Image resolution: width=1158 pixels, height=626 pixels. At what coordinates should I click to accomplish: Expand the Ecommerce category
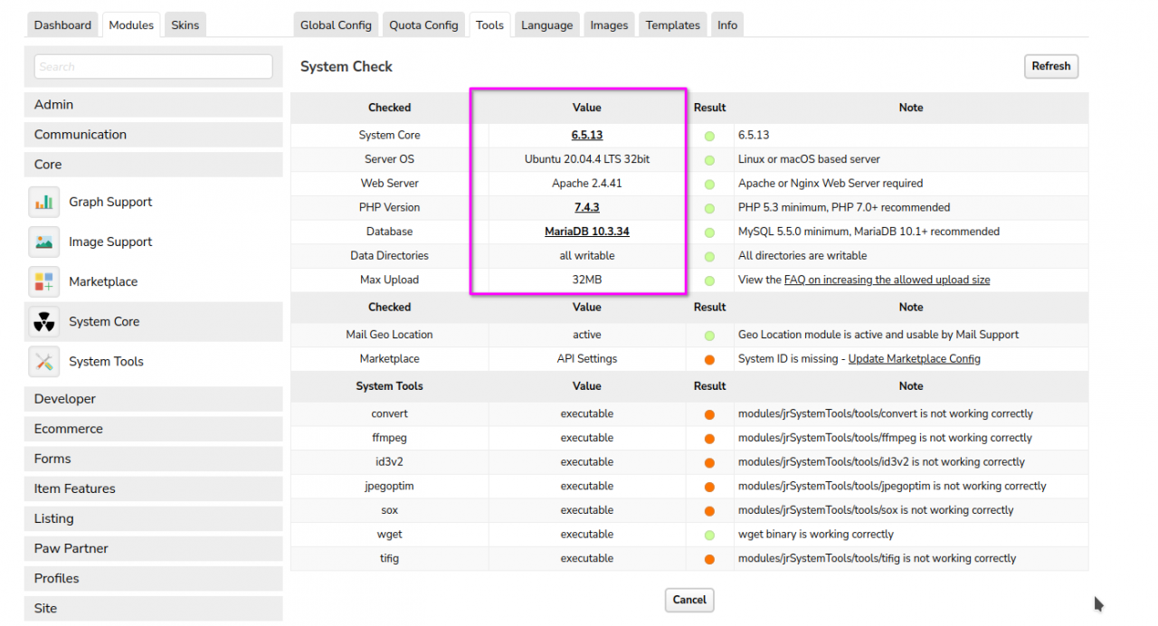tap(153, 429)
